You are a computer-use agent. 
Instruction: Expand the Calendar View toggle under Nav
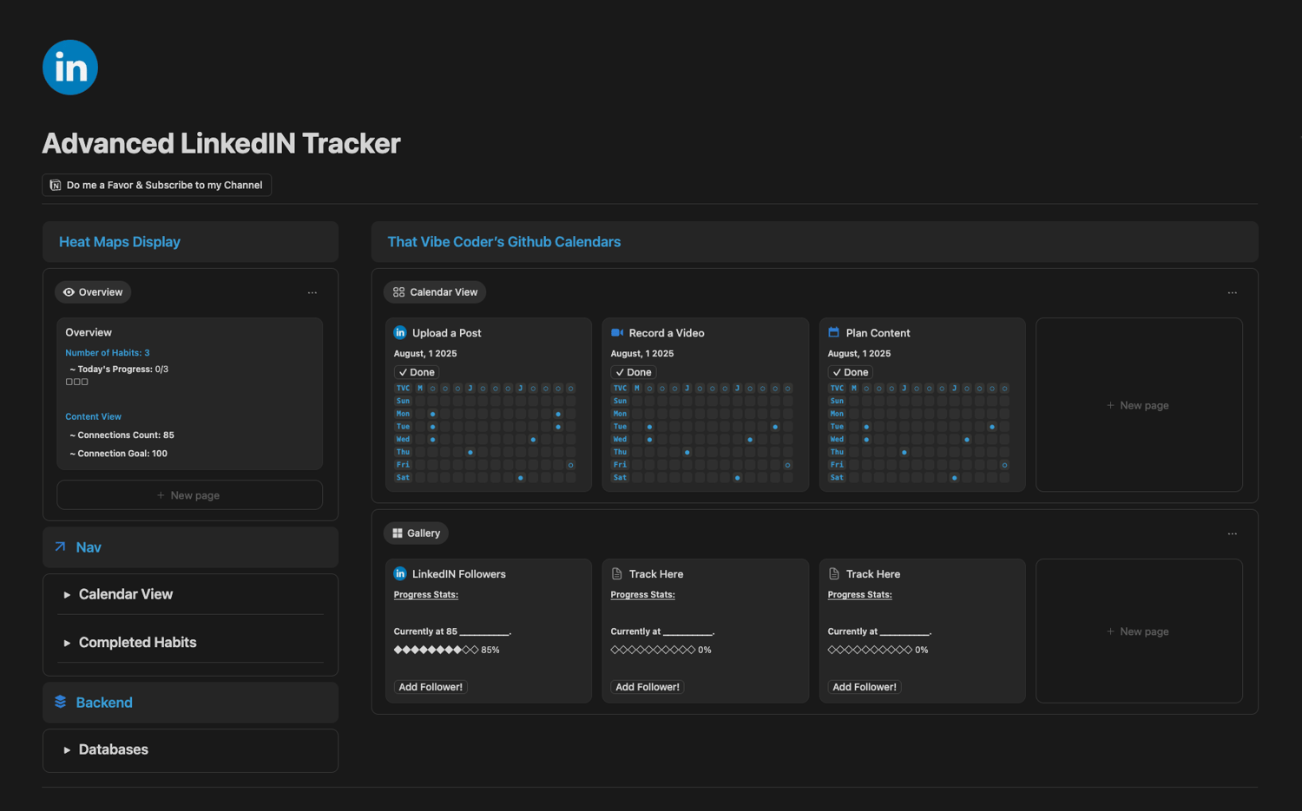click(67, 595)
